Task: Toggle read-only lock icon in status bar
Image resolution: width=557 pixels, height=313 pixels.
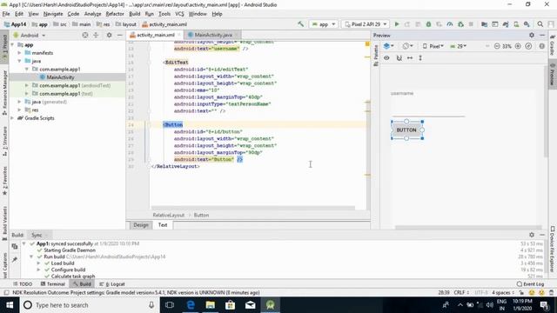Action: click(x=521, y=293)
